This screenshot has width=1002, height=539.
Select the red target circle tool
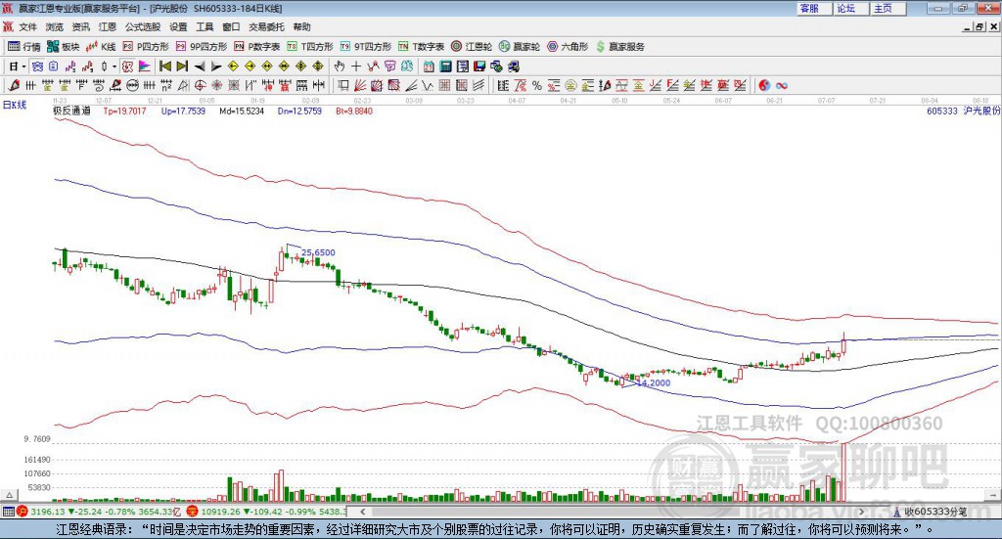[x=200, y=85]
